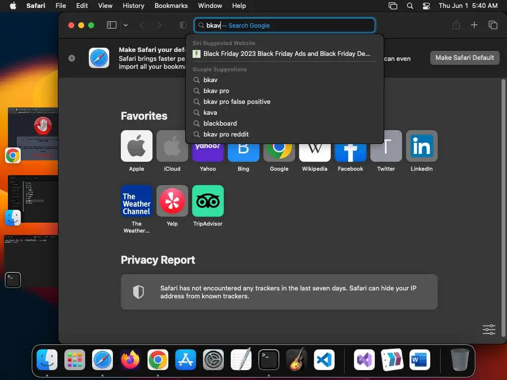Select the 'blackboard' suggestion
The image size is (507, 380).
click(285, 123)
